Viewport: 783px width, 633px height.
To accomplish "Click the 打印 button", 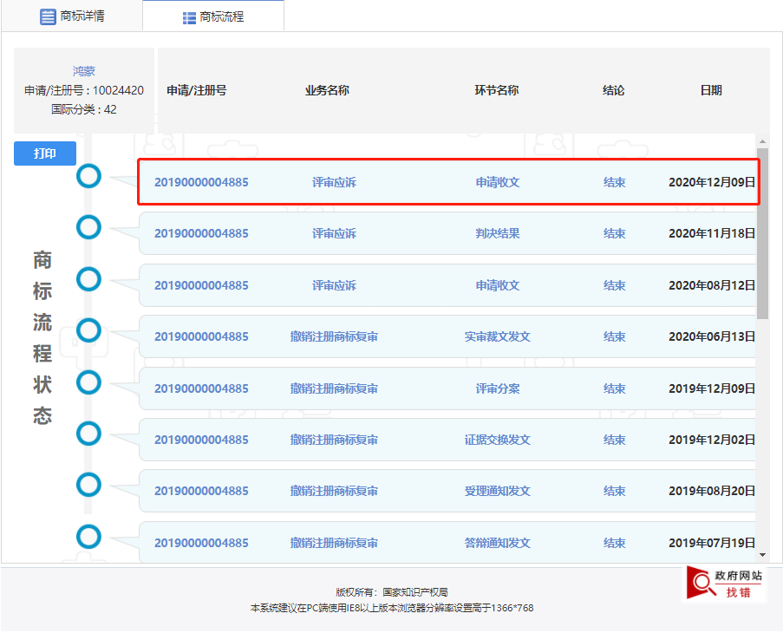I will coord(45,153).
